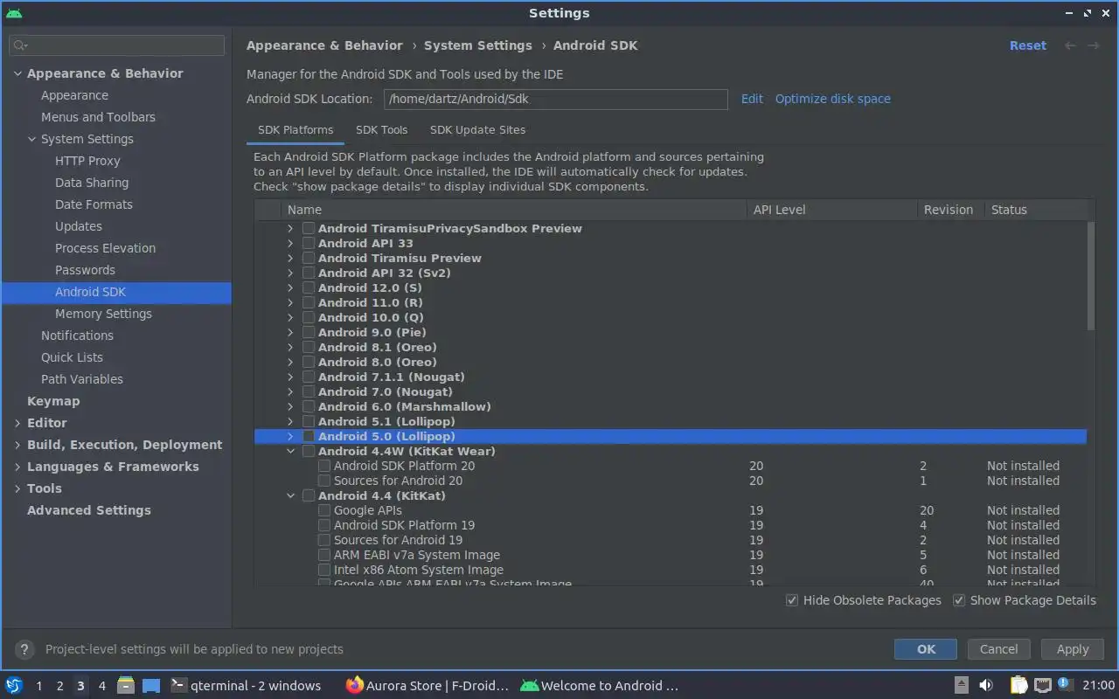The width and height of the screenshot is (1119, 699).
Task: Check Sources for Android 19 checkbox
Action: point(324,540)
